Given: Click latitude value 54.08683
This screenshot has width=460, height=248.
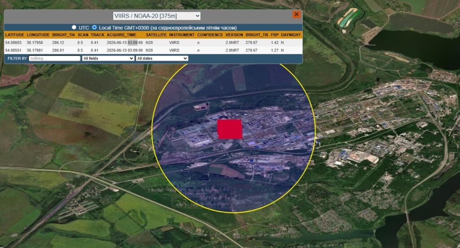Looking at the screenshot, I should [x=13, y=43].
